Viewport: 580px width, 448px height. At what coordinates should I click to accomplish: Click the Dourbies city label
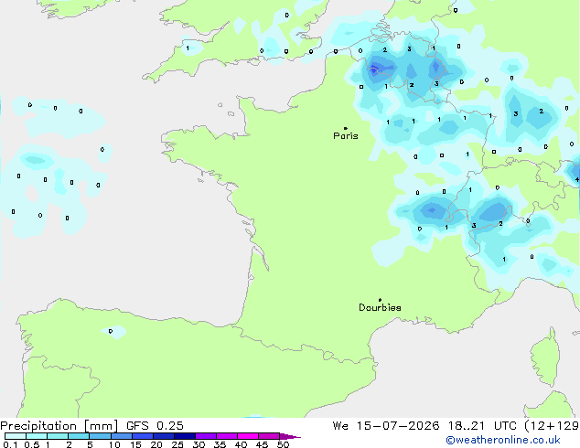pos(380,307)
